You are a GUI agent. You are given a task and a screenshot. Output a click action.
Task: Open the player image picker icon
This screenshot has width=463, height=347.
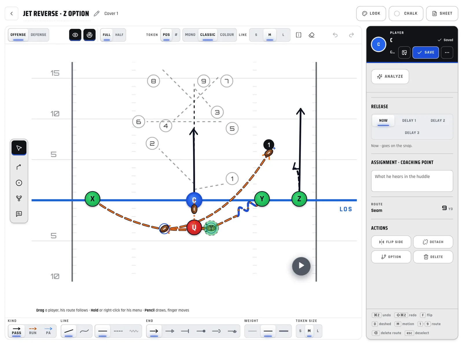click(x=404, y=52)
